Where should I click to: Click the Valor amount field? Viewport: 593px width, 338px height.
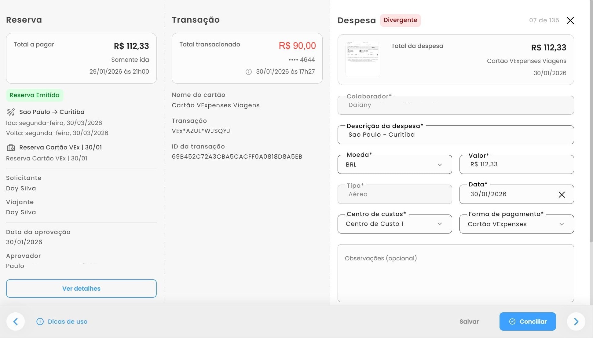point(516,165)
